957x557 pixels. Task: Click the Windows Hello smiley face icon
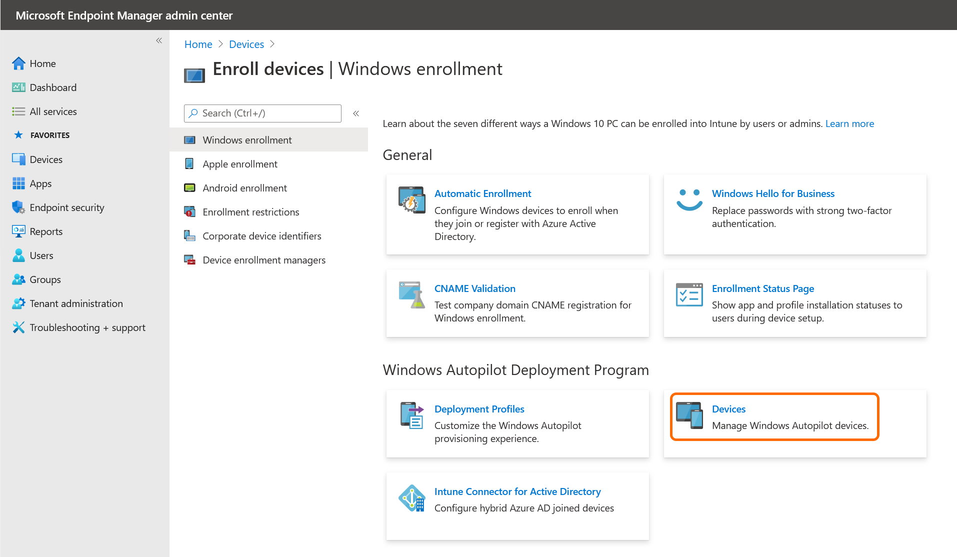click(689, 200)
